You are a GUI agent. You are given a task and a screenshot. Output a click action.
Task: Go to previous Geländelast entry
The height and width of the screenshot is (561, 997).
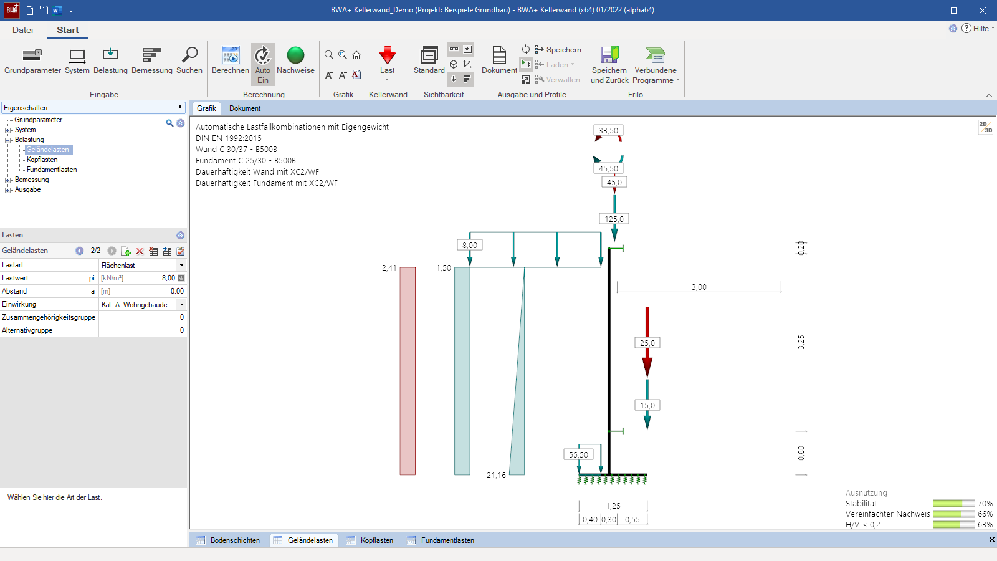pos(79,251)
